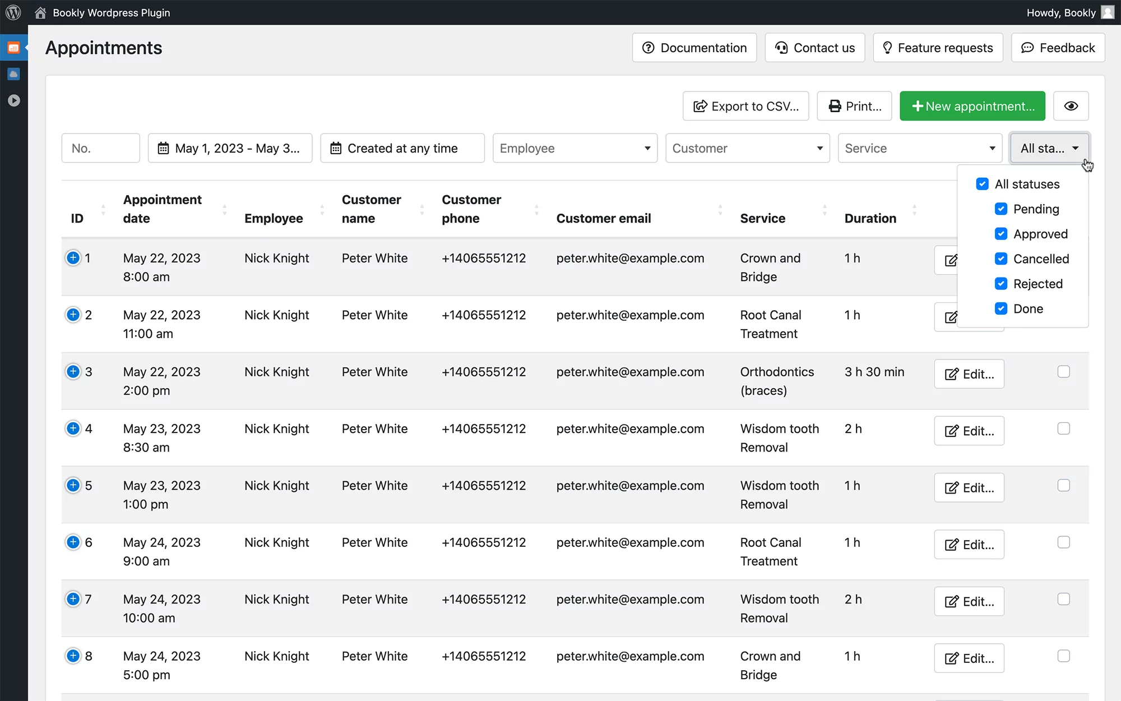
Task: Sort by Customer email column arrows
Action: click(720, 210)
